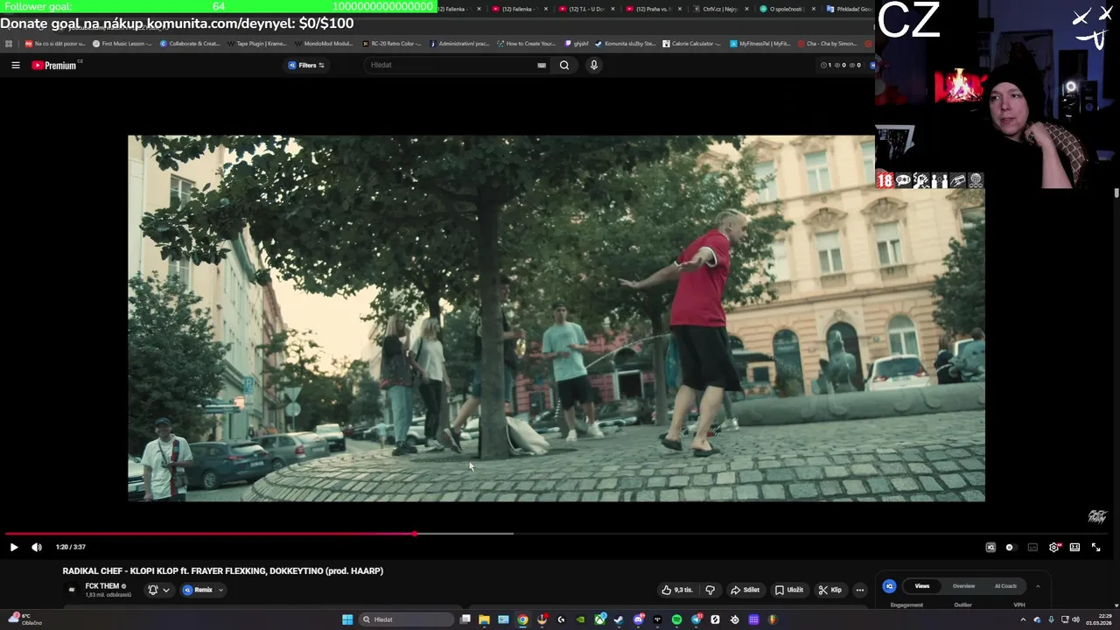Viewport: 1120px width, 630px height.
Task: Open the bookmark 'Collaborate & Creat...'
Action: [x=190, y=43]
